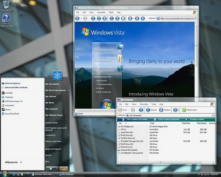Click Change a setting in My Computer

195,119
